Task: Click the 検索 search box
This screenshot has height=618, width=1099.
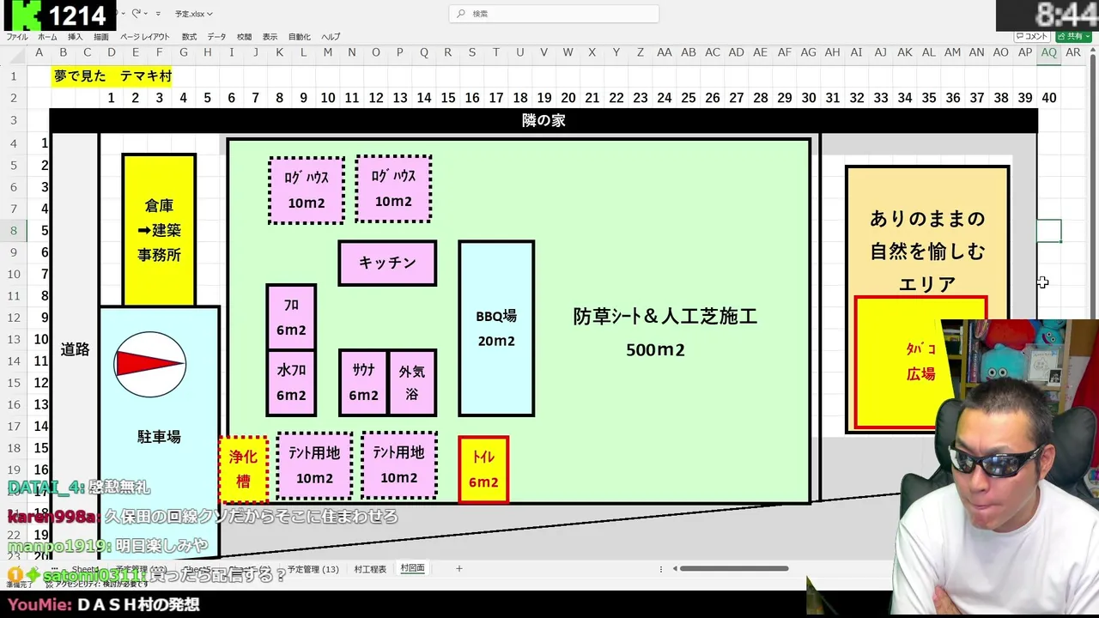Action: click(x=554, y=14)
